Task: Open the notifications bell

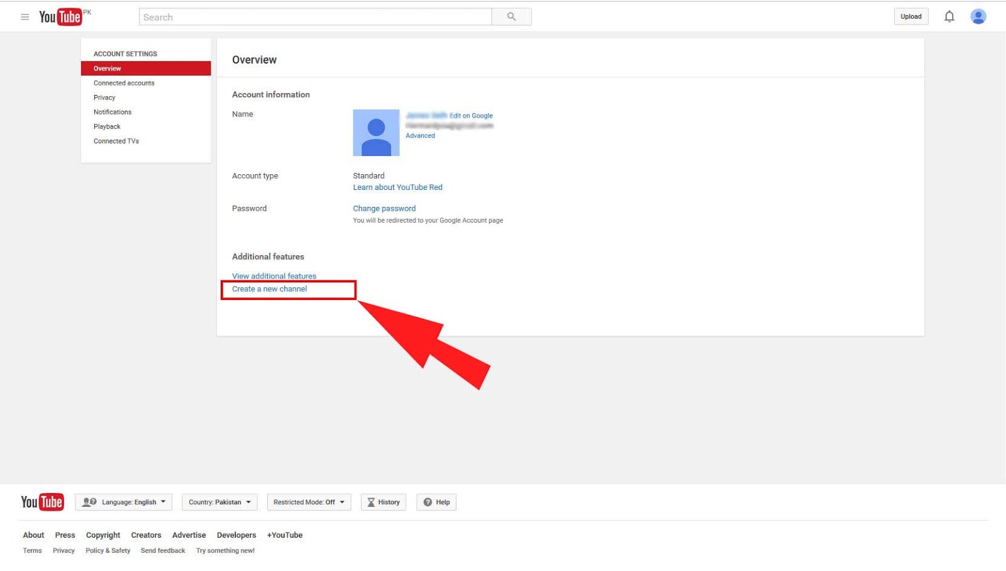Action: click(x=949, y=17)
